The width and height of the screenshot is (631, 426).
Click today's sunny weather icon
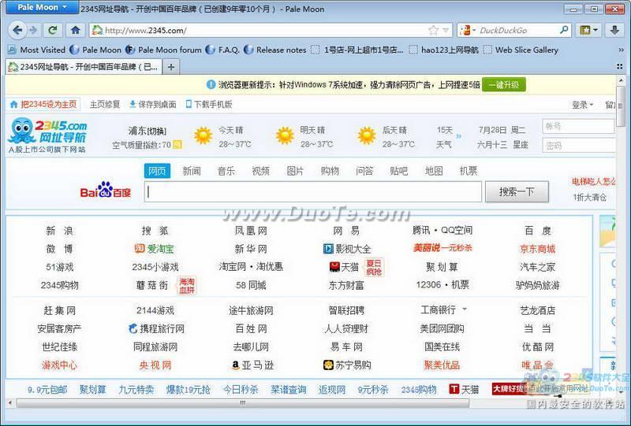203,136
